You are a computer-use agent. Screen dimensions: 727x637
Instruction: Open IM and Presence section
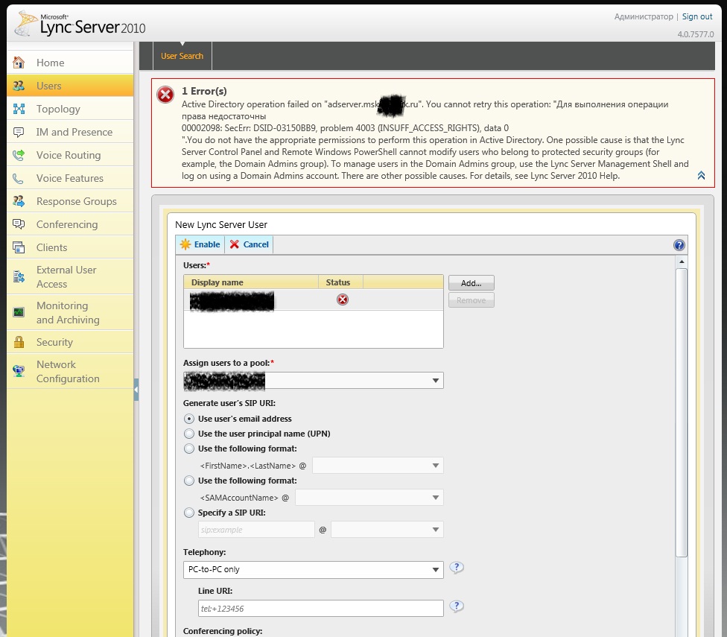70,132
